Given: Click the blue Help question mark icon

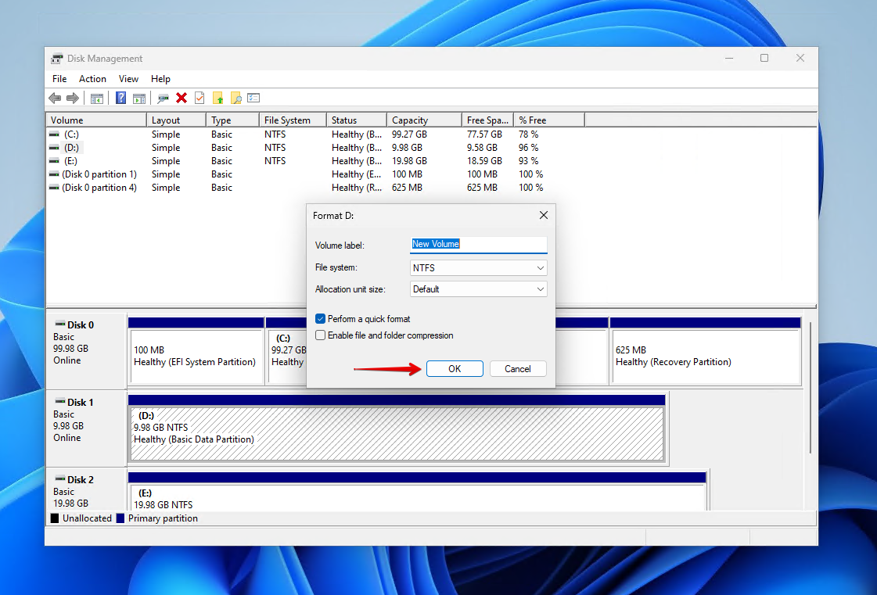Looking at the screenshot, I should (x=121, y=99).
